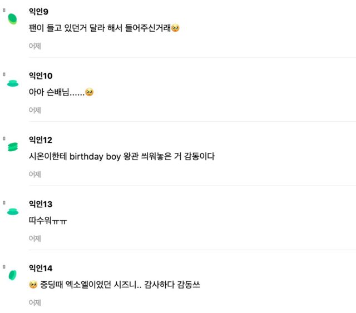
Task: Click the birthday boy 왕관 comment text
Action: (121, 157)
